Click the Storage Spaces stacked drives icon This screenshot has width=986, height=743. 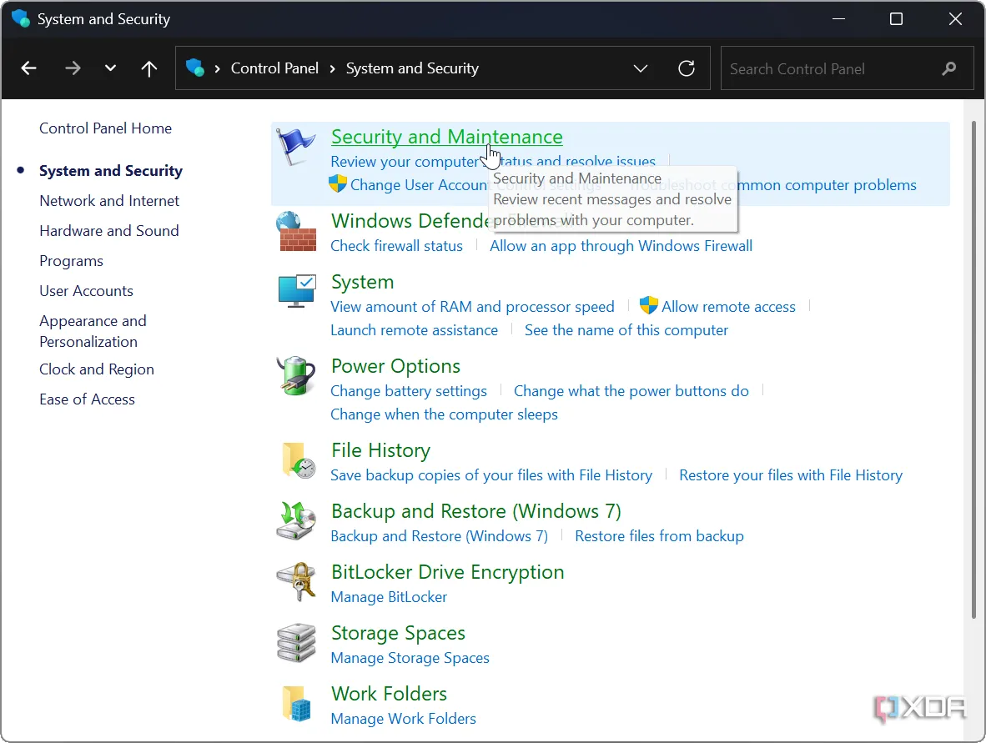point(295,642)
